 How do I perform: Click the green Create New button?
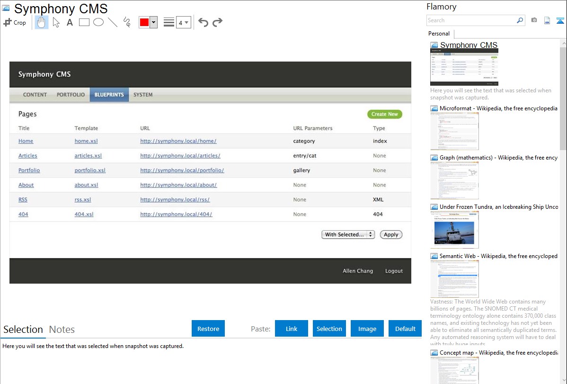click(385, 114)
